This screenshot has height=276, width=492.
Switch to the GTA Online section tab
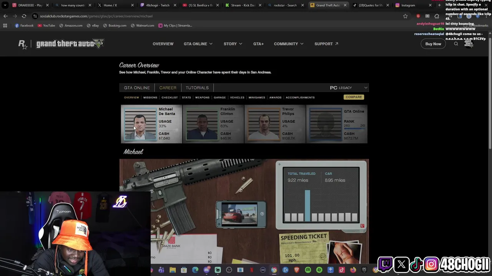(x=137, y=88)
